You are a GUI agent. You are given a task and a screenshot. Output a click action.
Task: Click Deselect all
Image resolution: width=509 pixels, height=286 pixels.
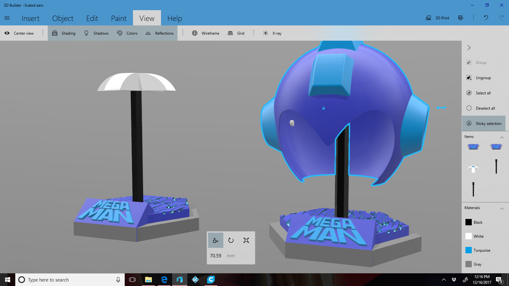click(481, 108)
